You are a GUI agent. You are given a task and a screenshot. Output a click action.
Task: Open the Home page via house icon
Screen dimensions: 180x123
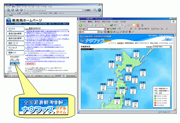click(99, 25)
